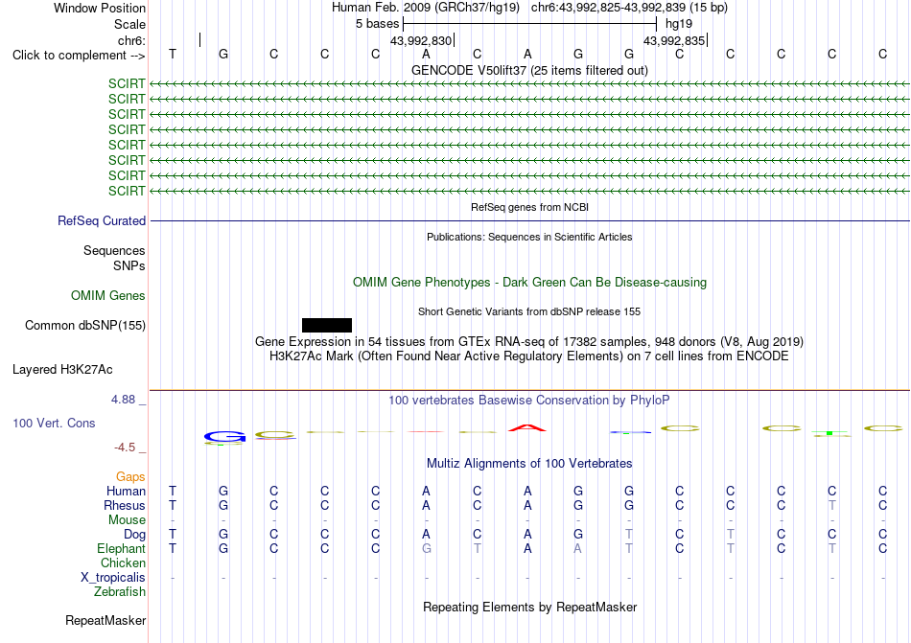Screen dimensions: 911x643
Task: Open the RefSeq Curated track label
Action: pos(102,221)
